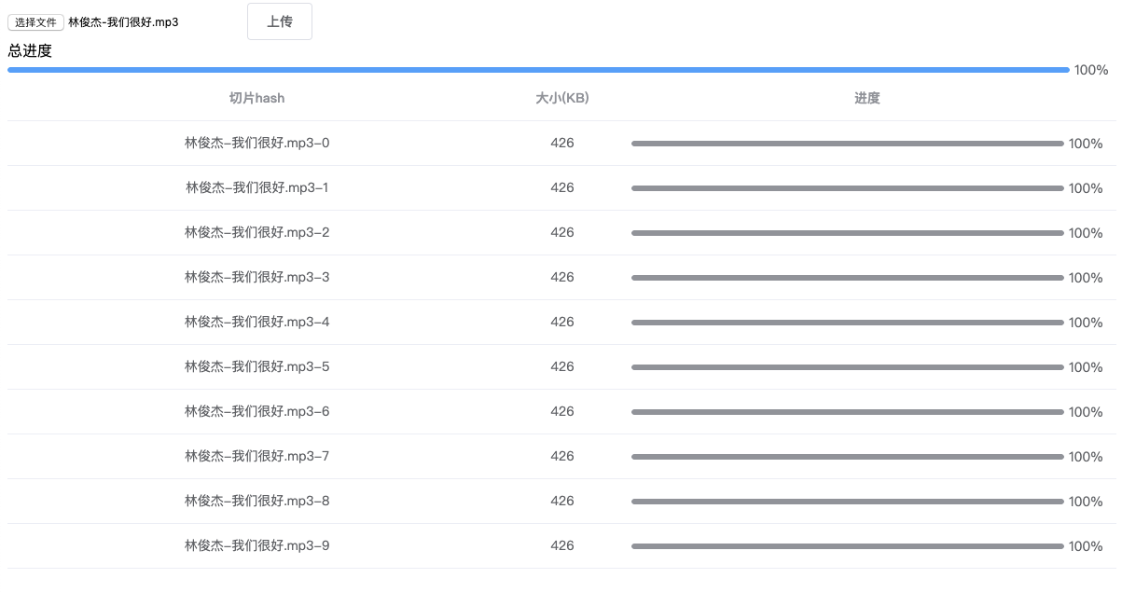Click the progress bar of chunk mp3-3
This screenshot has height=592, width=1122.
[847, 278]
